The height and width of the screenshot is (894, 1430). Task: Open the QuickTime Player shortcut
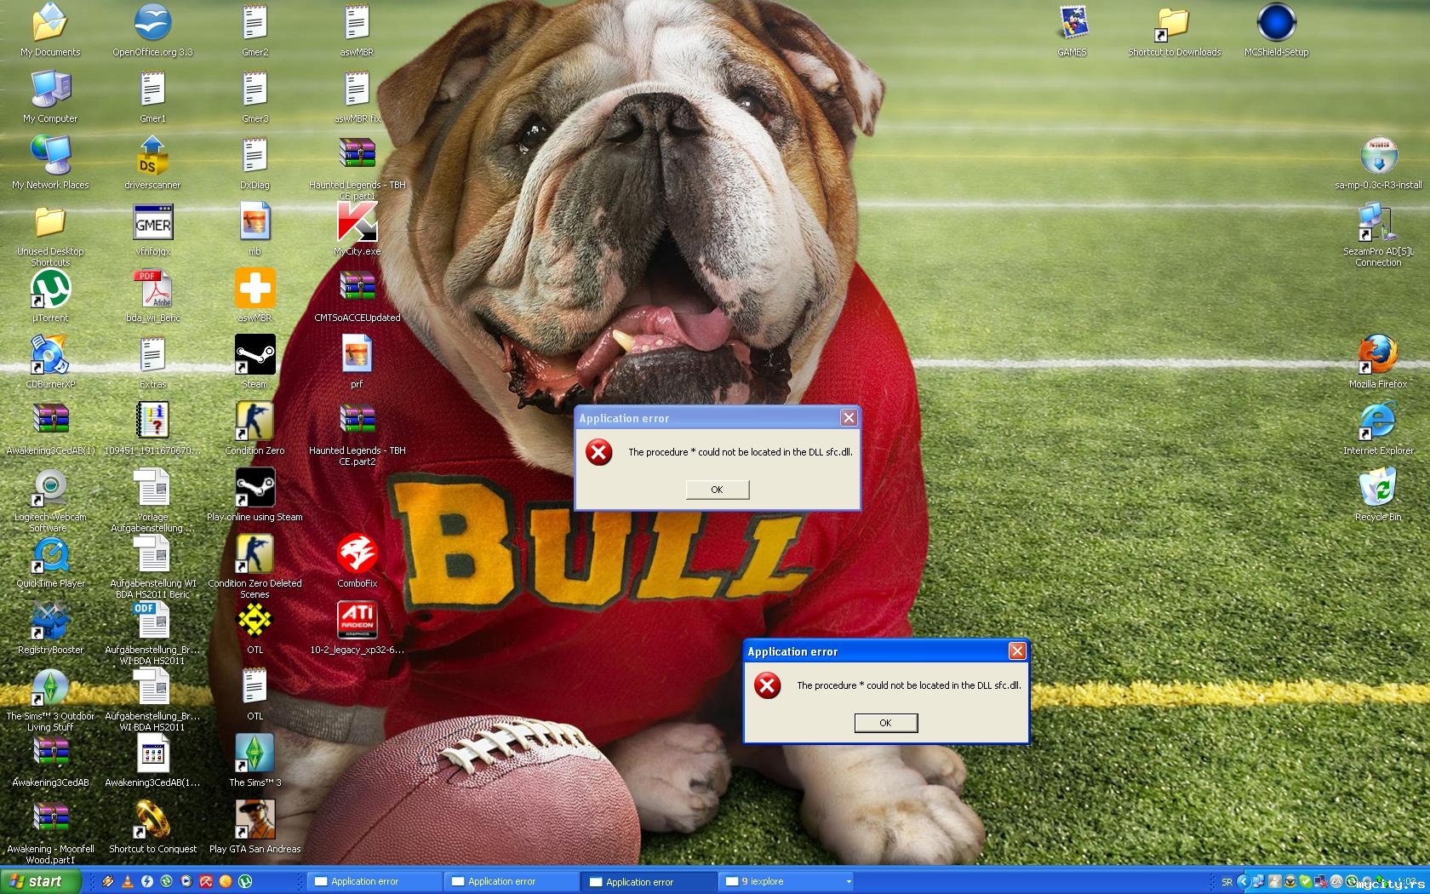(x=50, y=555)
